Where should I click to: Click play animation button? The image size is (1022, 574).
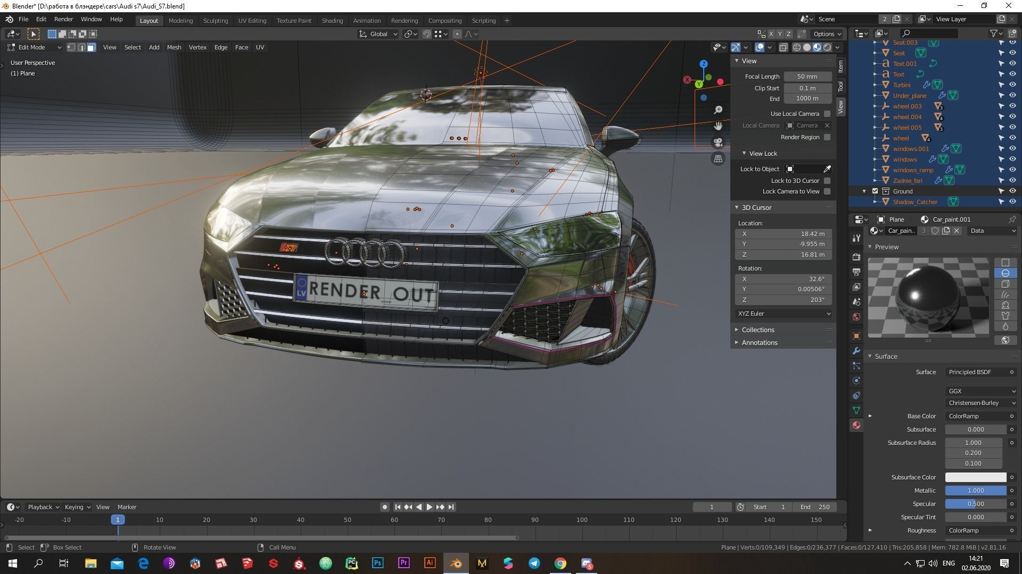click(x=430, y=507)
